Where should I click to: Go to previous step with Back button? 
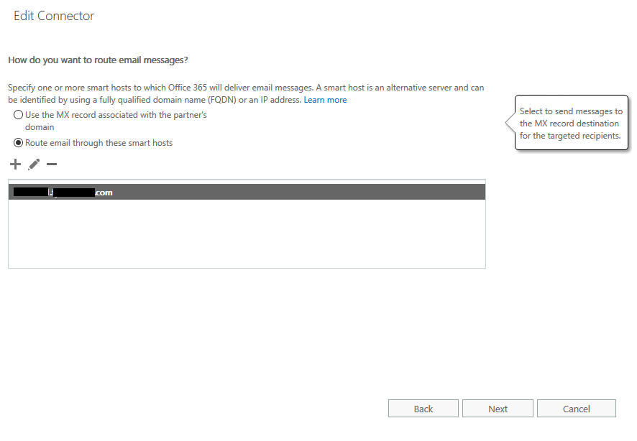point(423,409)
